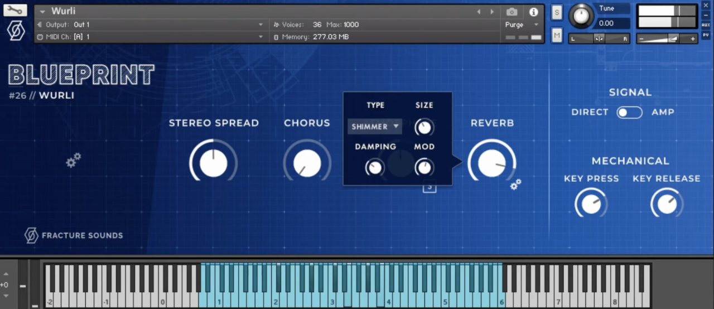Open the reverb Type Shimmer dropdown

[x=375, y=127]
